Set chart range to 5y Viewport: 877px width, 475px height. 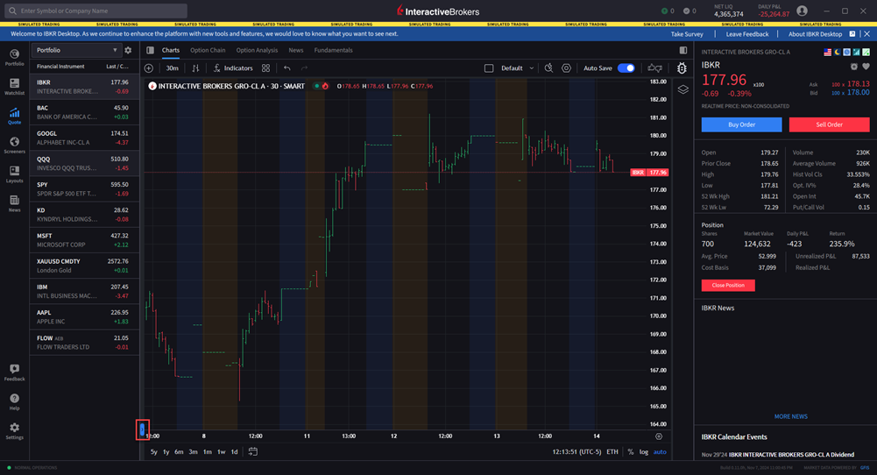pyautogui.click(x=154, y=451)
